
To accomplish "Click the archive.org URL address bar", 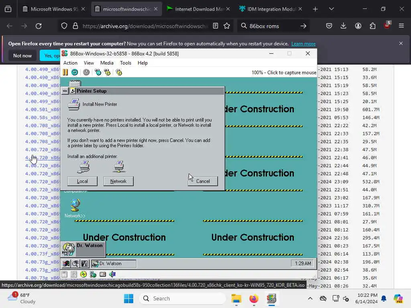I will (x=145, y=26).
